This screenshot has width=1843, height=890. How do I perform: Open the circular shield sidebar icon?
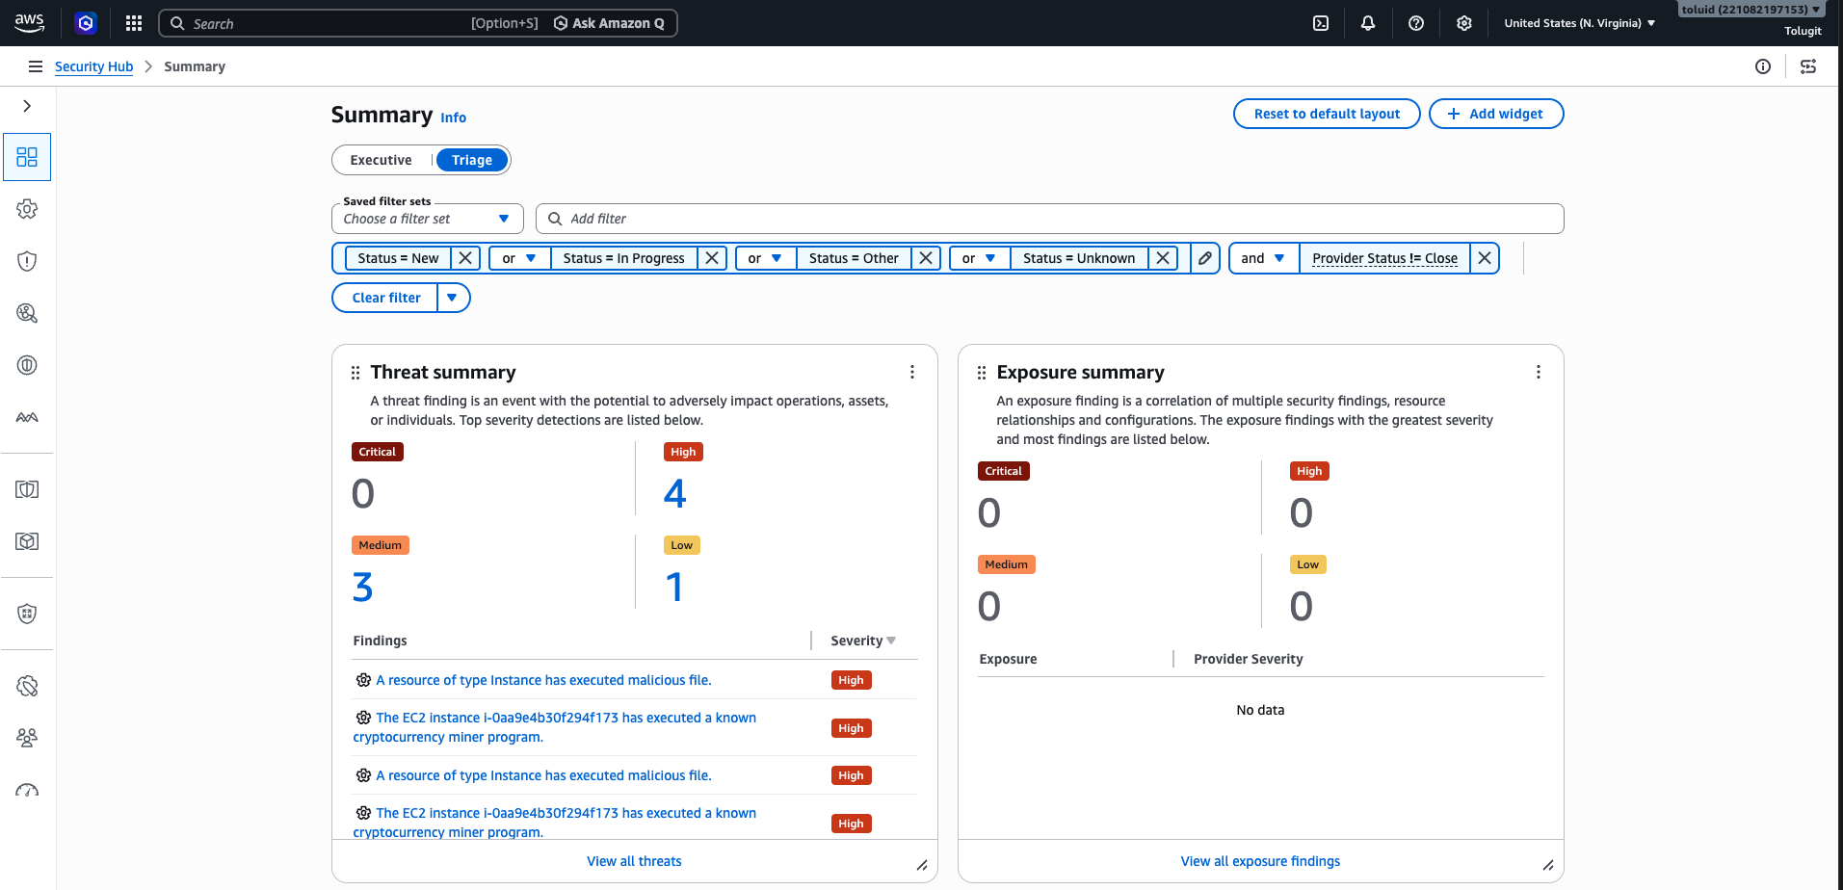coord(27,365)
